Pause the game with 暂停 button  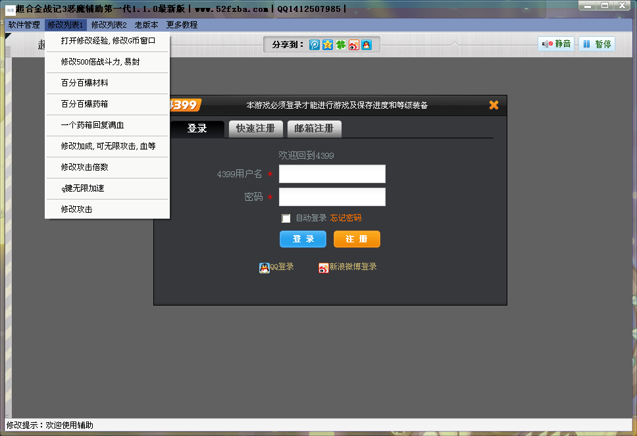point(596,44)
